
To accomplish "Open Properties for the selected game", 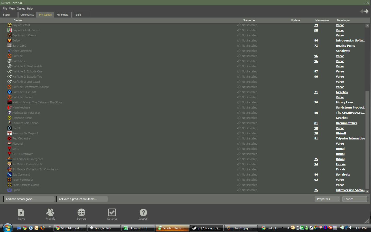I will click(x=327, y=199).
